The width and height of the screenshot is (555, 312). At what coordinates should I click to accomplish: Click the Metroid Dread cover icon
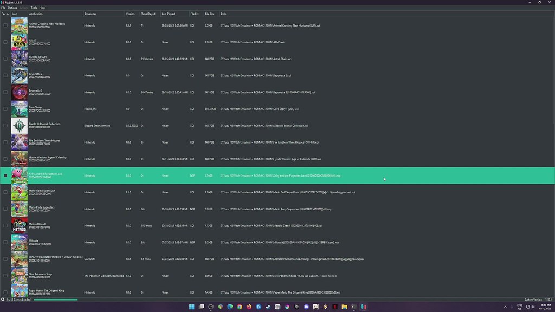click(x=19, y=226)
